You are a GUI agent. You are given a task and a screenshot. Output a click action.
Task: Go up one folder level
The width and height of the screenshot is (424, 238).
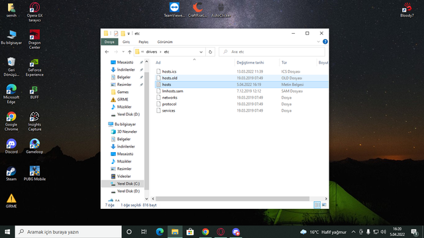tap(130, 52)
